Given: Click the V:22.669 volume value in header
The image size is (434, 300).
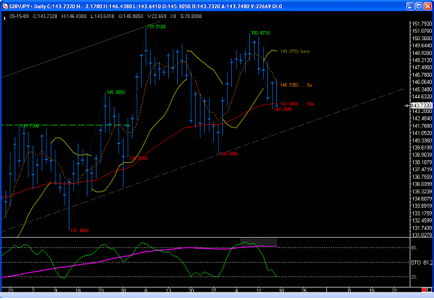Looking at the screenshot, I should point(157,17).
